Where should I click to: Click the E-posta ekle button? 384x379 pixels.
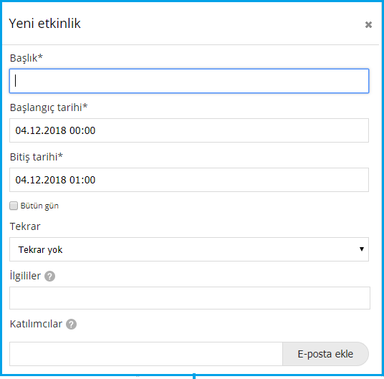pyautogui.click(x=325, y=354)
